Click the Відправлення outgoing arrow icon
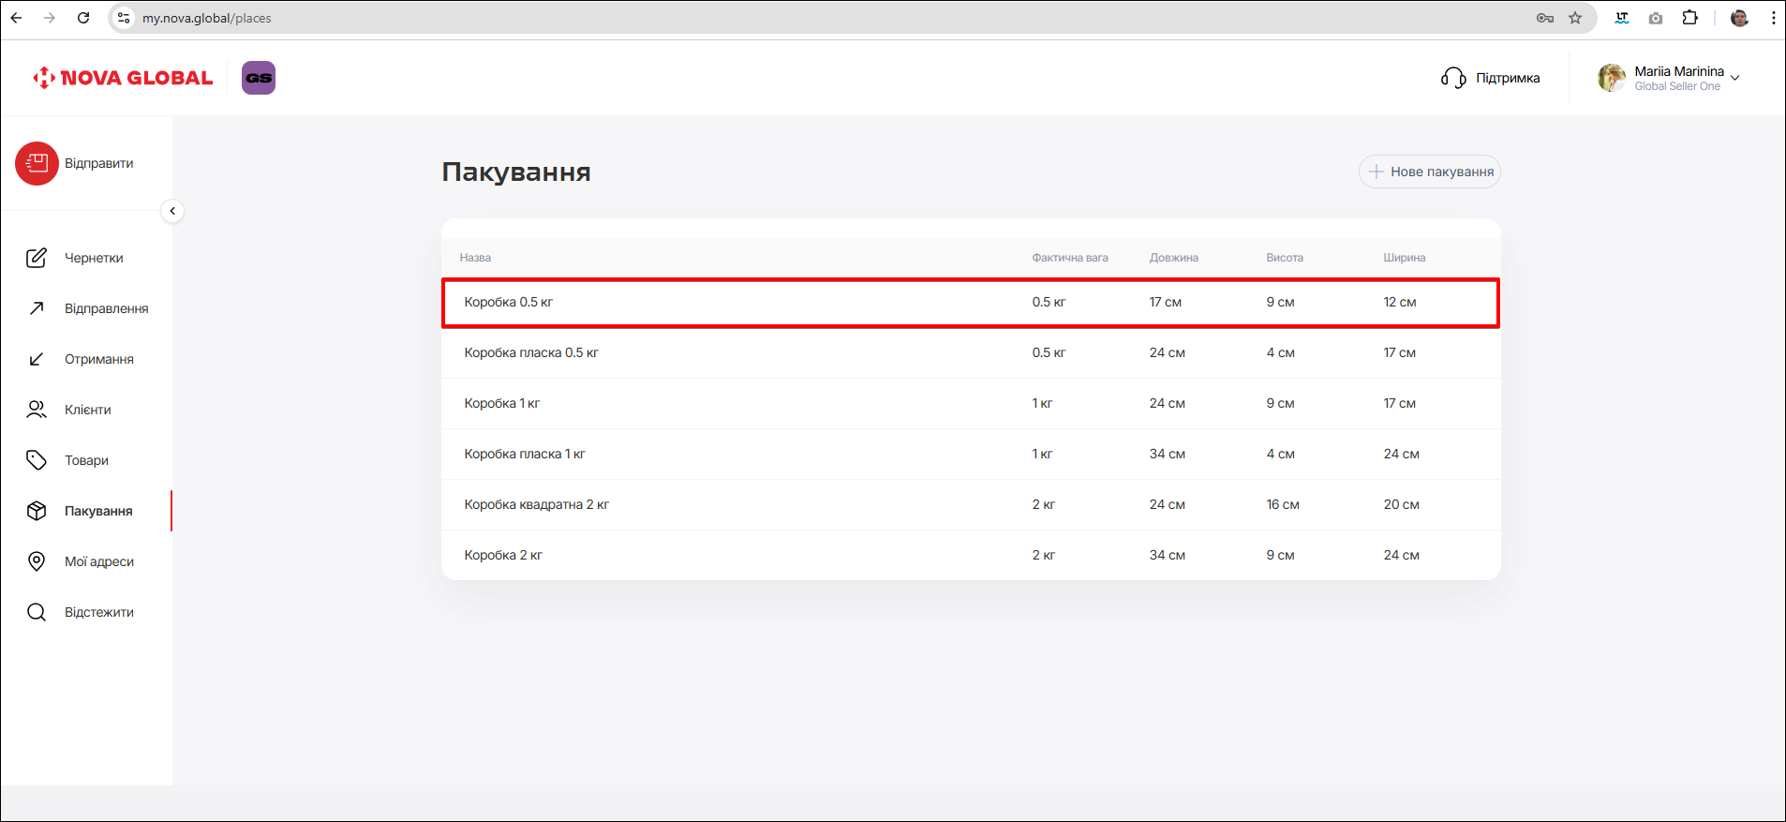1786x822 pixels. coord(37,308)
